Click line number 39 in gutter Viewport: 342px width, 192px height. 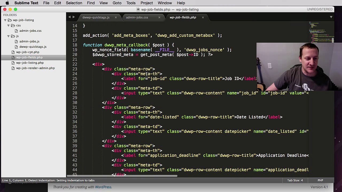75,146
